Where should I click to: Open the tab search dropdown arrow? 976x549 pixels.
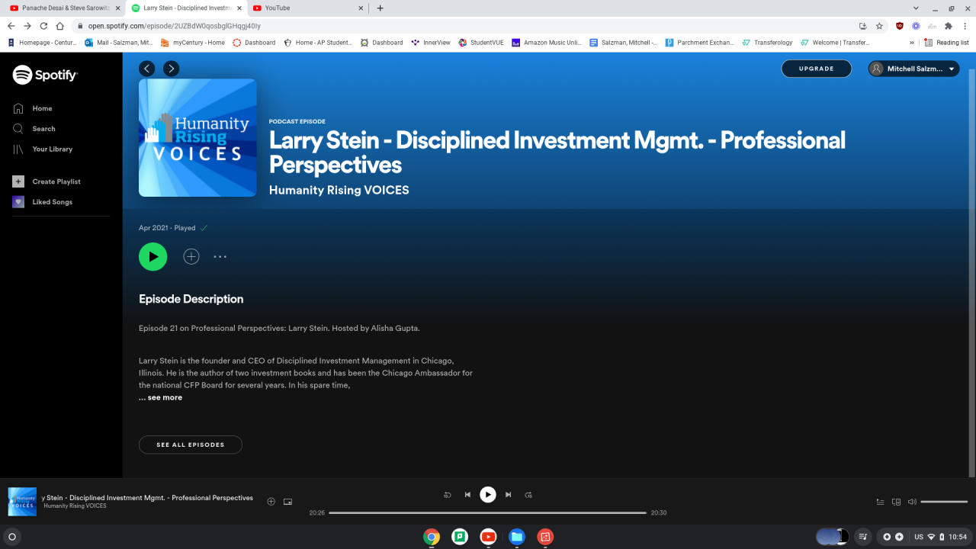914,8
